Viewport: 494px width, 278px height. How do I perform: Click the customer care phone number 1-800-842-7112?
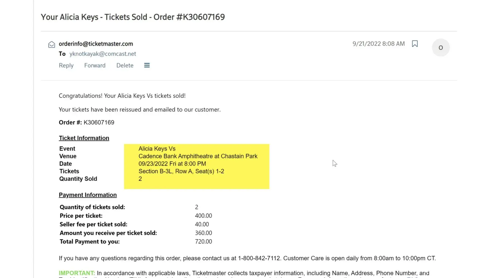(x=259, y=258)
